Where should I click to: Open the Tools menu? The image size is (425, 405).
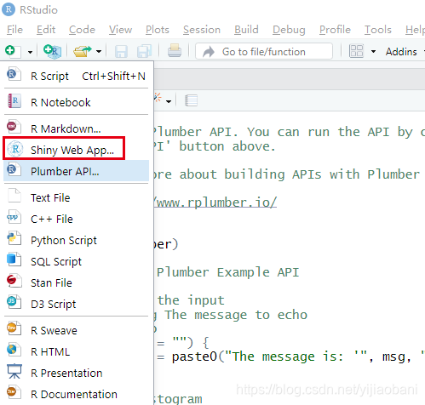pyautogui.click(x=378, y=30)
